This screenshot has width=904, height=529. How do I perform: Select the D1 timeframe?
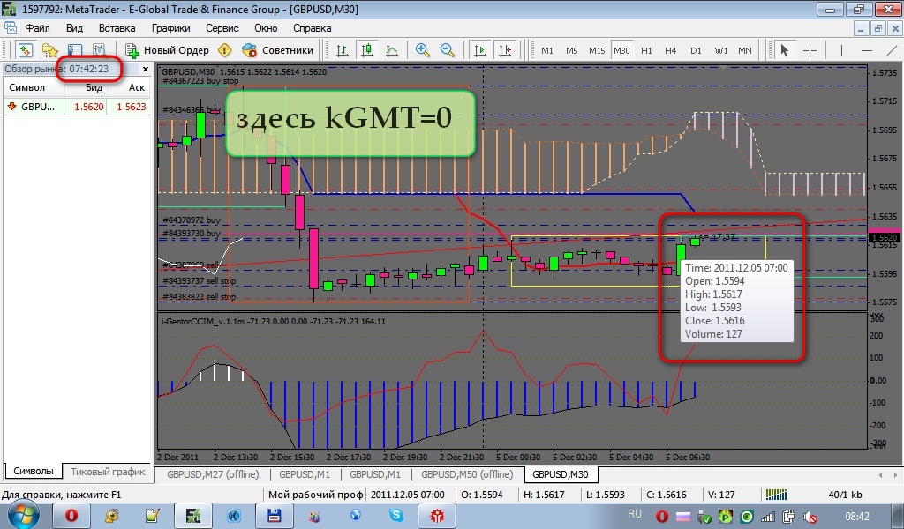coord(696,50)
